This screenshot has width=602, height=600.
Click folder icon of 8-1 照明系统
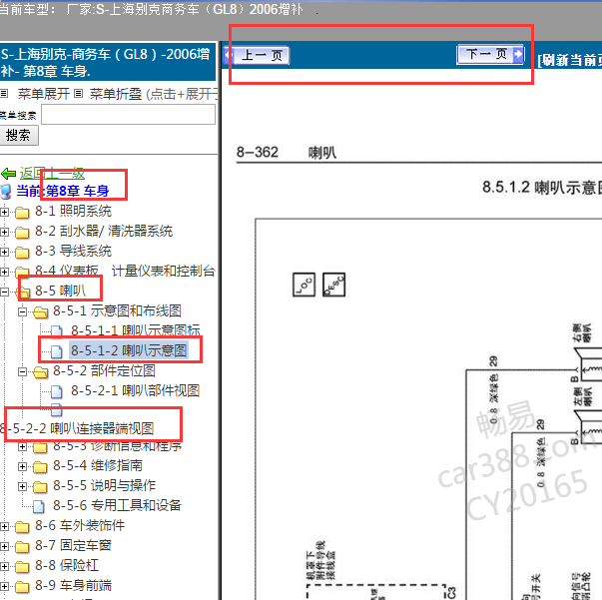click(22, 213)
